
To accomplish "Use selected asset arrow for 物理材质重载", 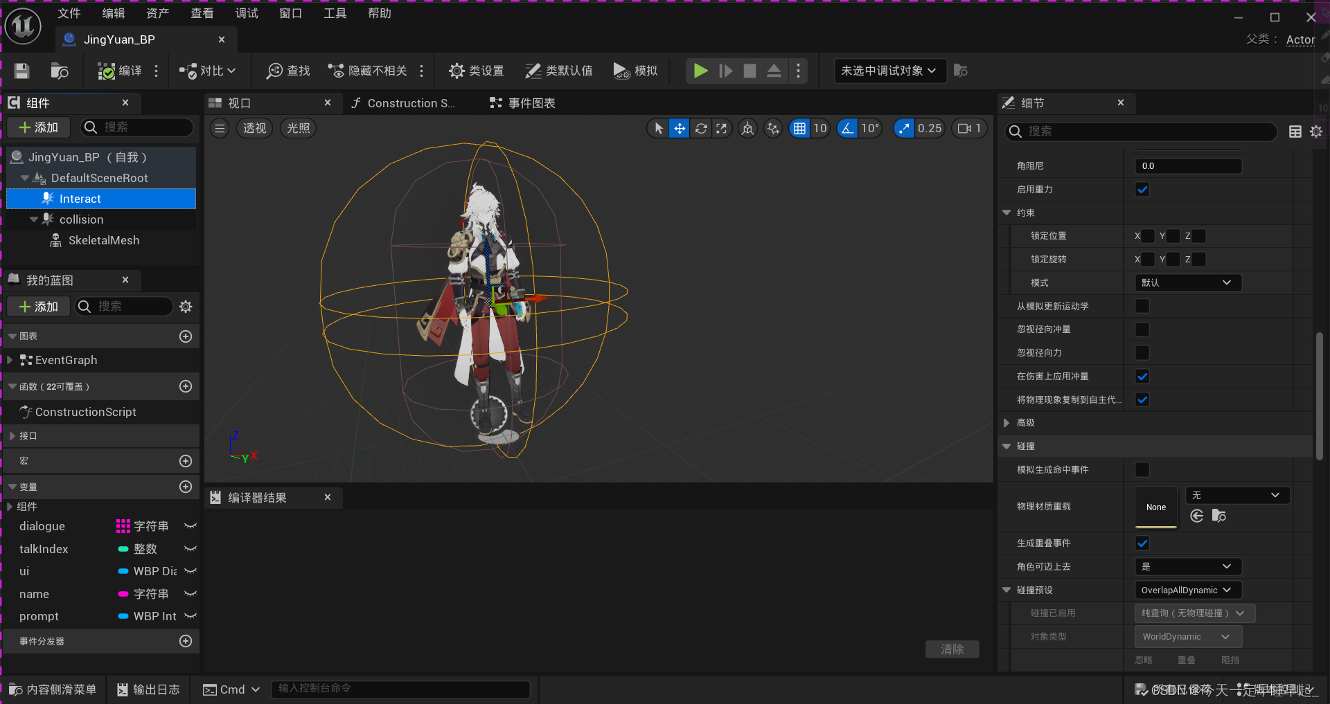I will 1196,516.
